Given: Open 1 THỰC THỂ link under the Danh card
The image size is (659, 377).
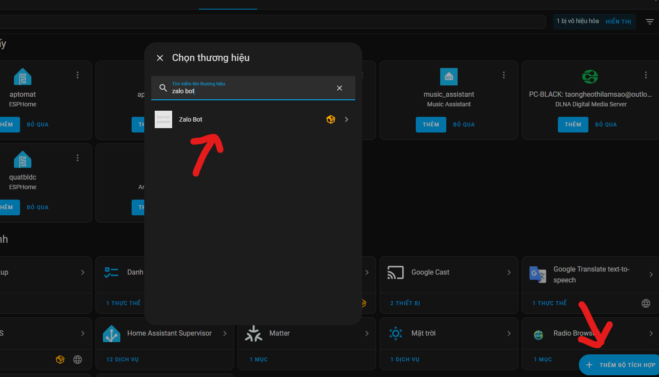Looking at the screenshot, I should [123, 303].
